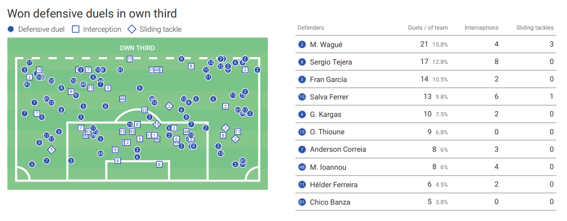Toggle the Defensive duel legend marker
The image size is (567, 221).
tap(11, 30)
